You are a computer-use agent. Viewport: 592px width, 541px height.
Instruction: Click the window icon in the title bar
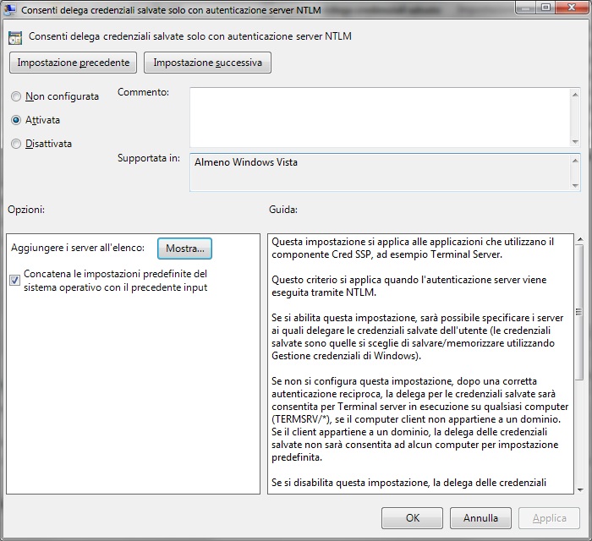pos(9,8)
